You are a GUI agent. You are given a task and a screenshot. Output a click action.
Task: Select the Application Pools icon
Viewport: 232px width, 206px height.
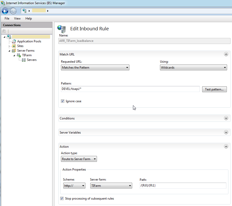click(x=14, y=41)
